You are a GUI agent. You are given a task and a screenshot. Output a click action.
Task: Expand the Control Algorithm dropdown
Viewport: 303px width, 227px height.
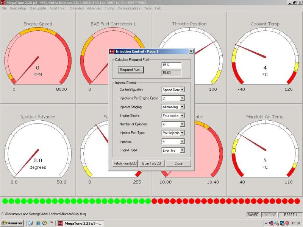pos(182,90)
